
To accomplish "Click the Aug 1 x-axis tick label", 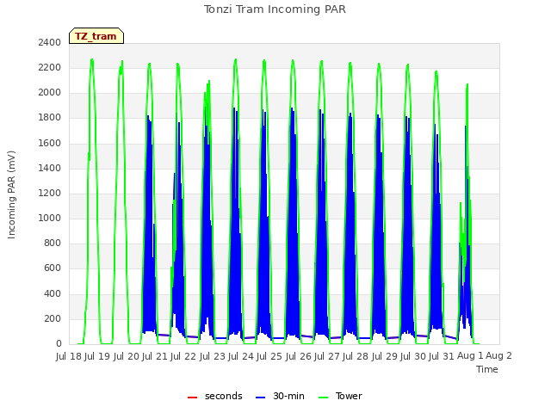I will pyautogui.click(x=470, y=355).
